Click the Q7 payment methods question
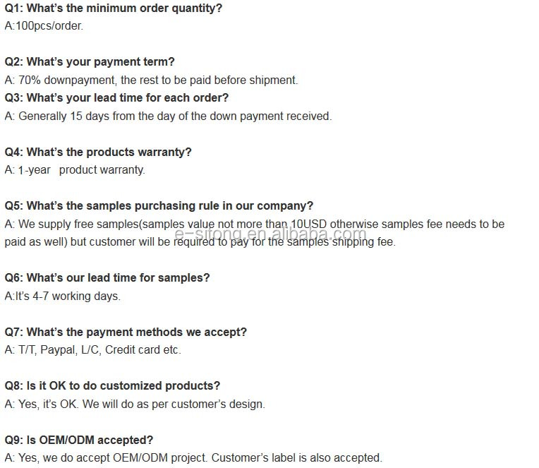 [x=126, y=332]
